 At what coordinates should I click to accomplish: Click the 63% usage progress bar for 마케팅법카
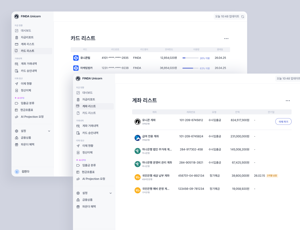(191, 68)
